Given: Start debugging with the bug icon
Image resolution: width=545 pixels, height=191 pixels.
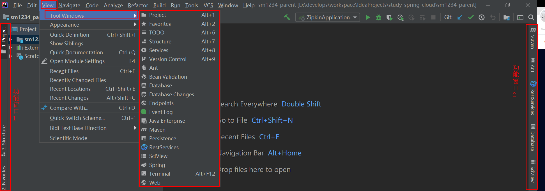Looking at the screenshot, I should [379, 17].
